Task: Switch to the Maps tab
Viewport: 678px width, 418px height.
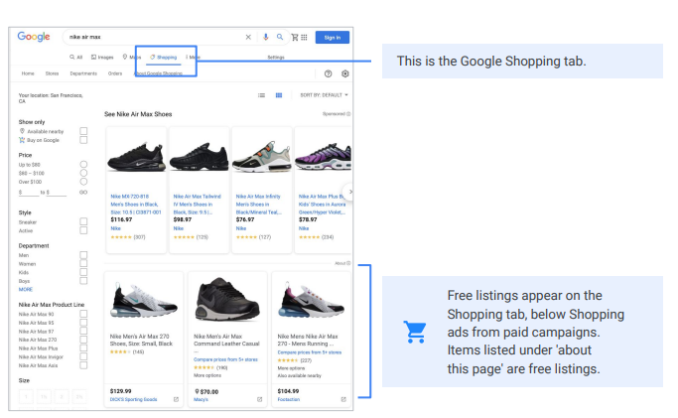Action: click(x=131, y=57)
